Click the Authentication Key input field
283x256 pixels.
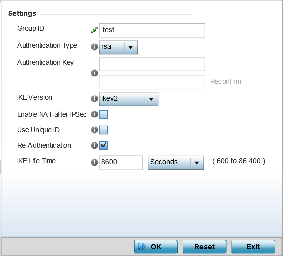click(152, 64)
